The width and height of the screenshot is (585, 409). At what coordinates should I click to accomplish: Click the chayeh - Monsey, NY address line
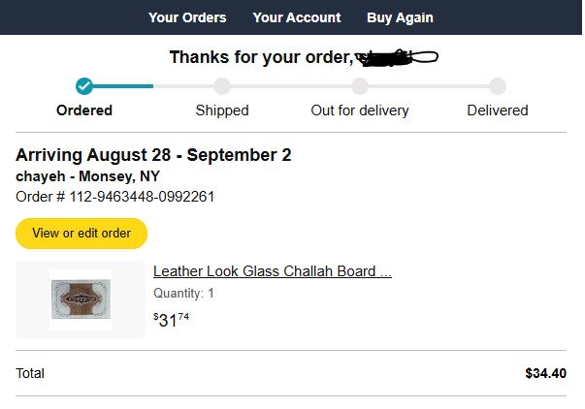coord(88,176)
